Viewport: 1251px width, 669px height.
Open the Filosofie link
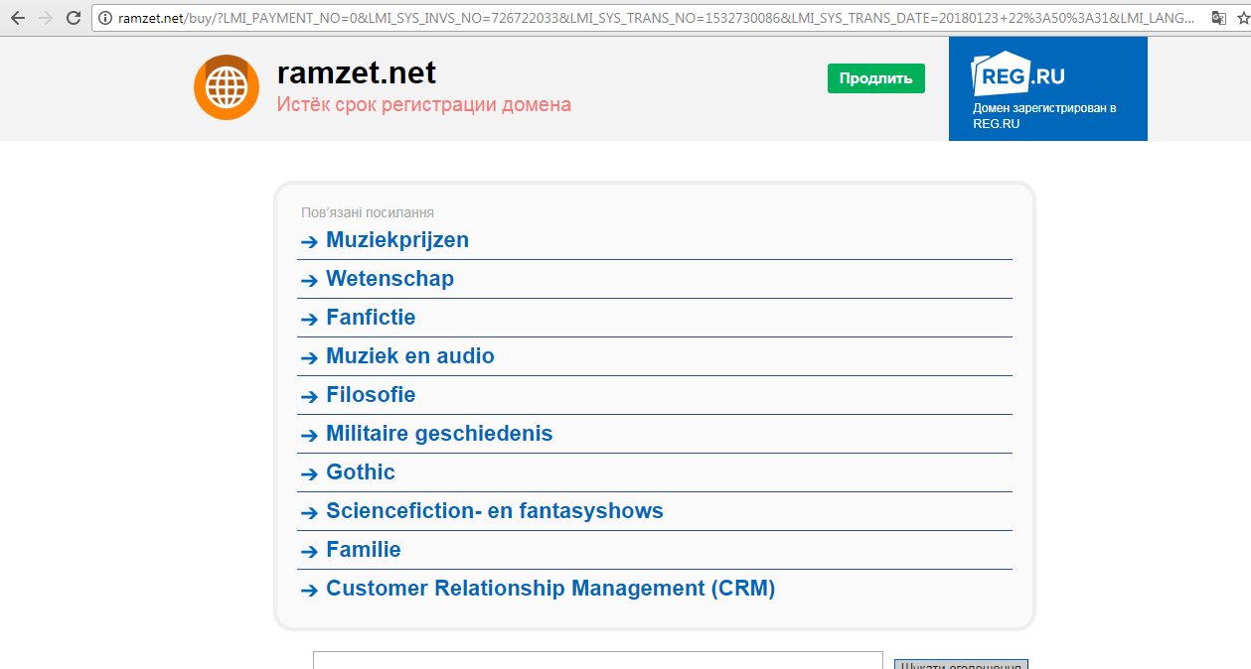[x=371, y=395]
